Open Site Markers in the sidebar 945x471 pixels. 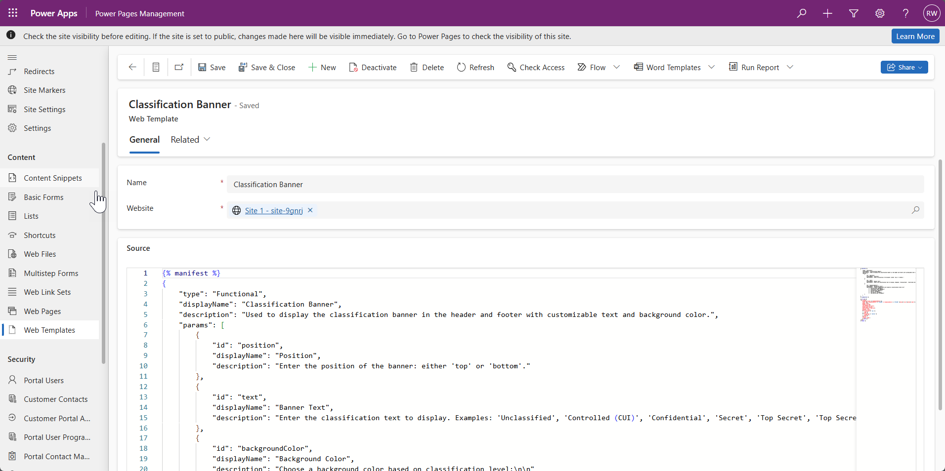tap(49, 90)
